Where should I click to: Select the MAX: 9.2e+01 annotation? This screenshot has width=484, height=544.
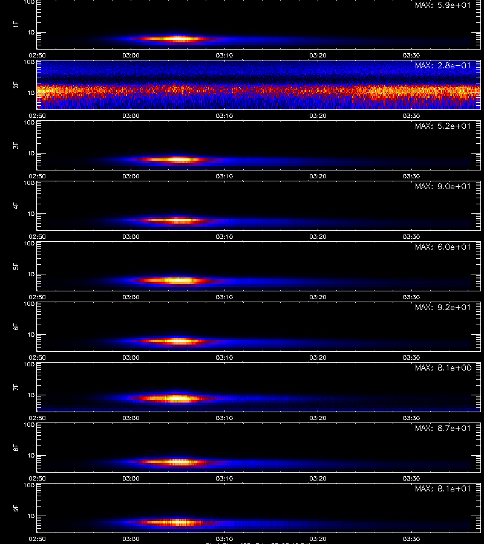[443, 307]
